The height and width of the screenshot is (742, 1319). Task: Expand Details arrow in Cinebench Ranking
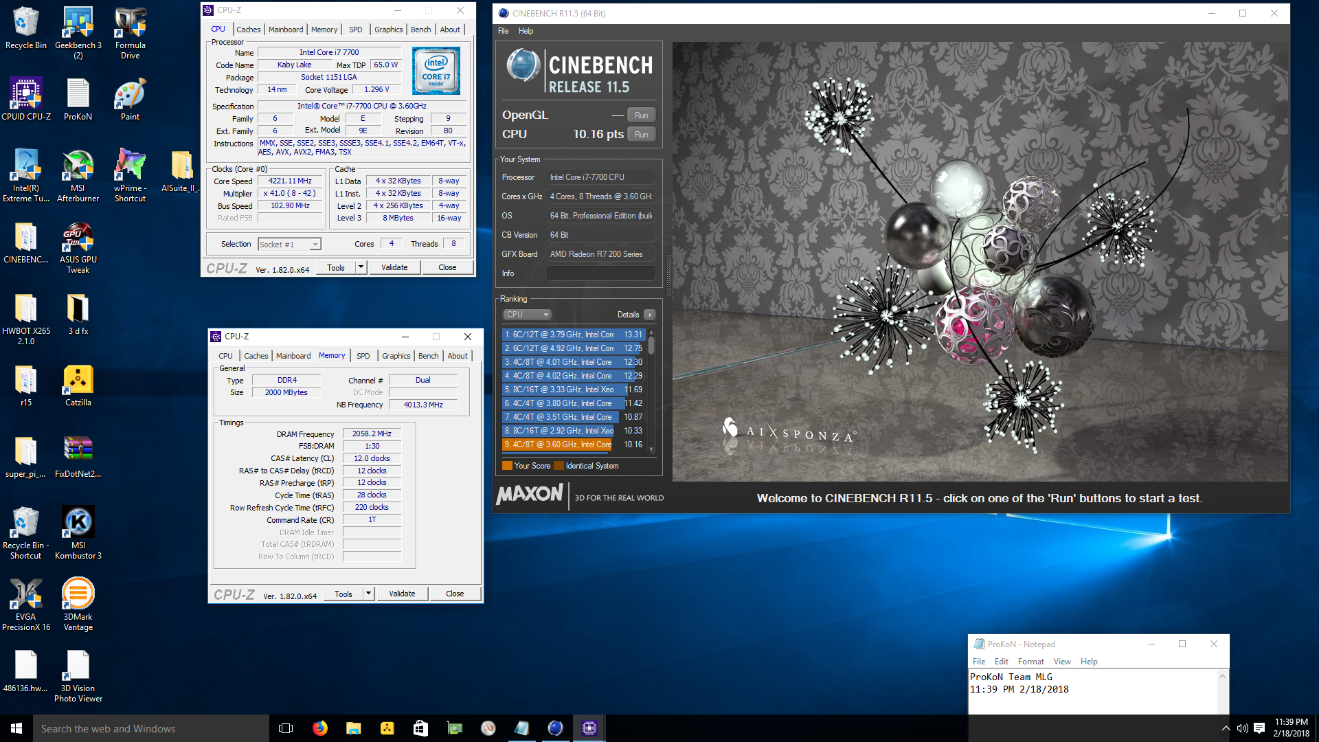649,315
